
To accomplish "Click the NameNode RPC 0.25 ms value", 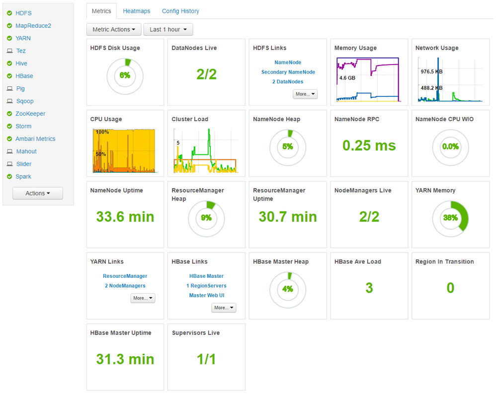I will [369, 146].
